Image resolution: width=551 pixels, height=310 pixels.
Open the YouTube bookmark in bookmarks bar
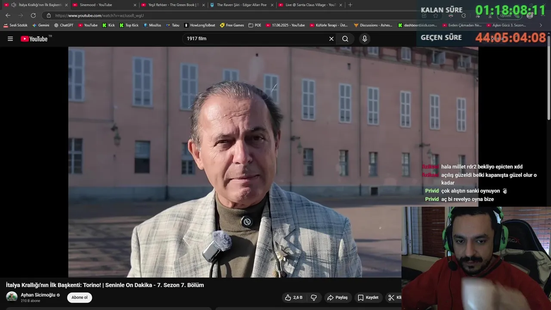point(88,25)
